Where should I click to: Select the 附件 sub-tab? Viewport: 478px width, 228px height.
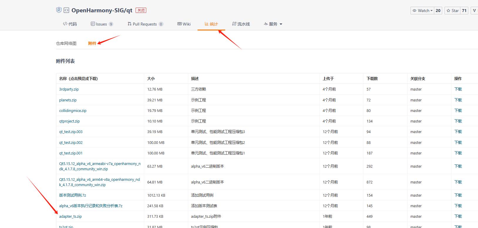pyautogui.click(x=92, y=43)
